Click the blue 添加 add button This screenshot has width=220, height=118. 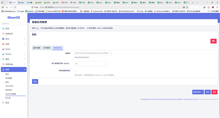click(x=35, y=81)
